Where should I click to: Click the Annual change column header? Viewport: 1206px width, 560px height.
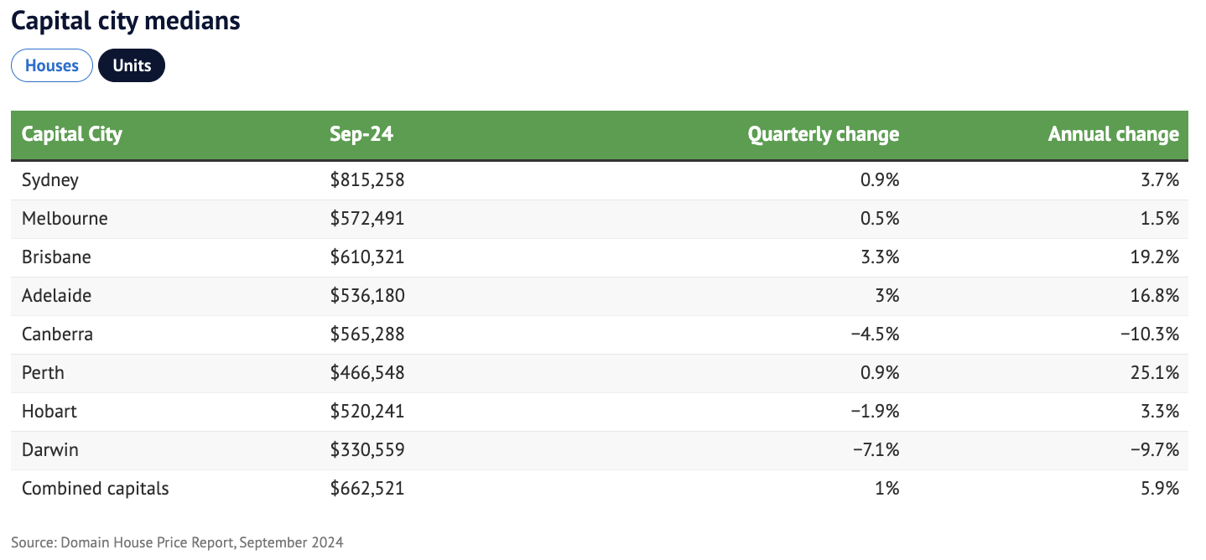[x=1113, y=134]
